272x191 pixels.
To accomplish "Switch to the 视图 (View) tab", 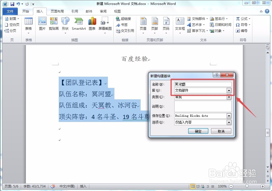I will (x=117, y=11).
